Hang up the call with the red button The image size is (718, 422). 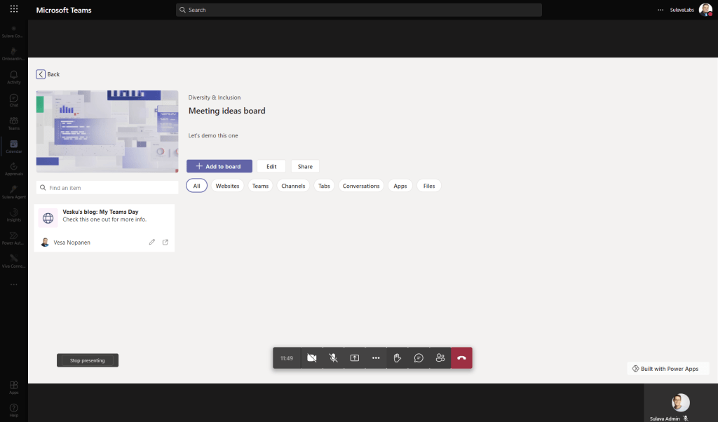461,358
